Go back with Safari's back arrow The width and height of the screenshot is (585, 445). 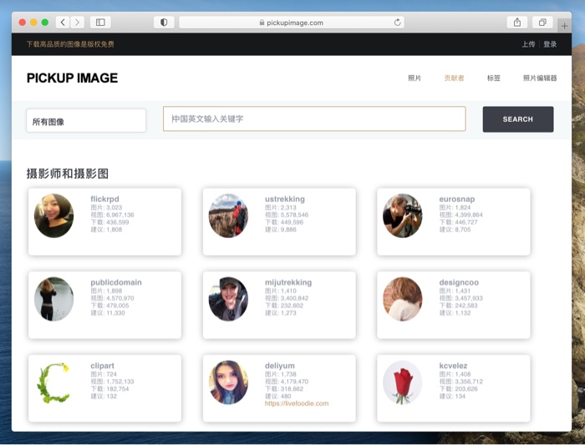coord(63,23)
